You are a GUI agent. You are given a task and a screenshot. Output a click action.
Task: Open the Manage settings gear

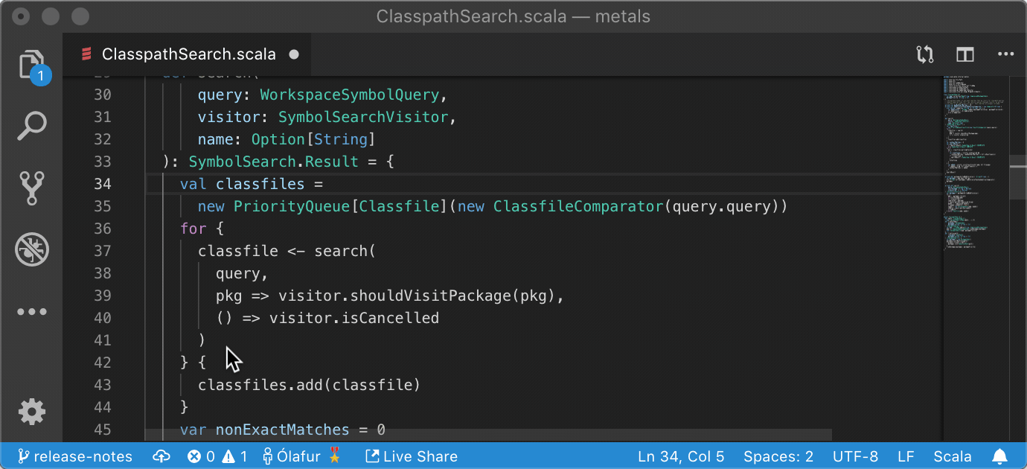click(31, 412)
